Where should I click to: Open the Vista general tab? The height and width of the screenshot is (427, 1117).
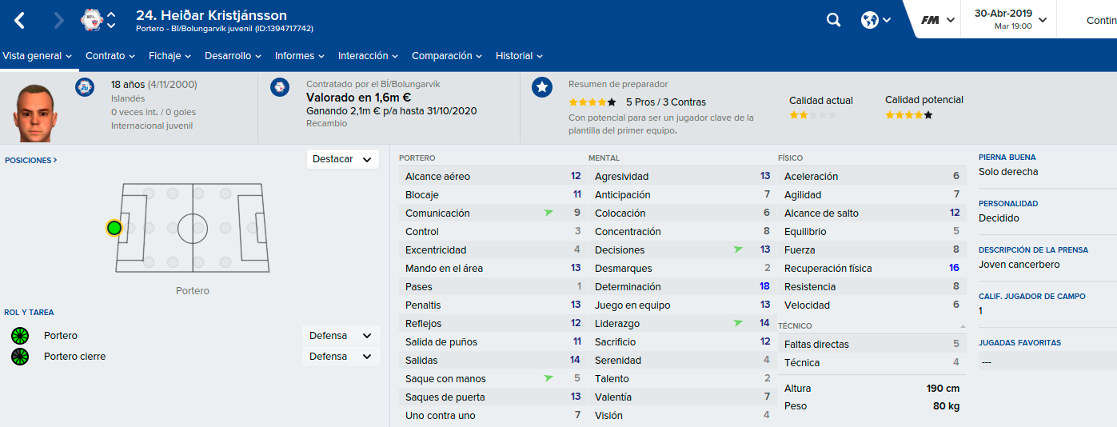(x=38, y=56)
